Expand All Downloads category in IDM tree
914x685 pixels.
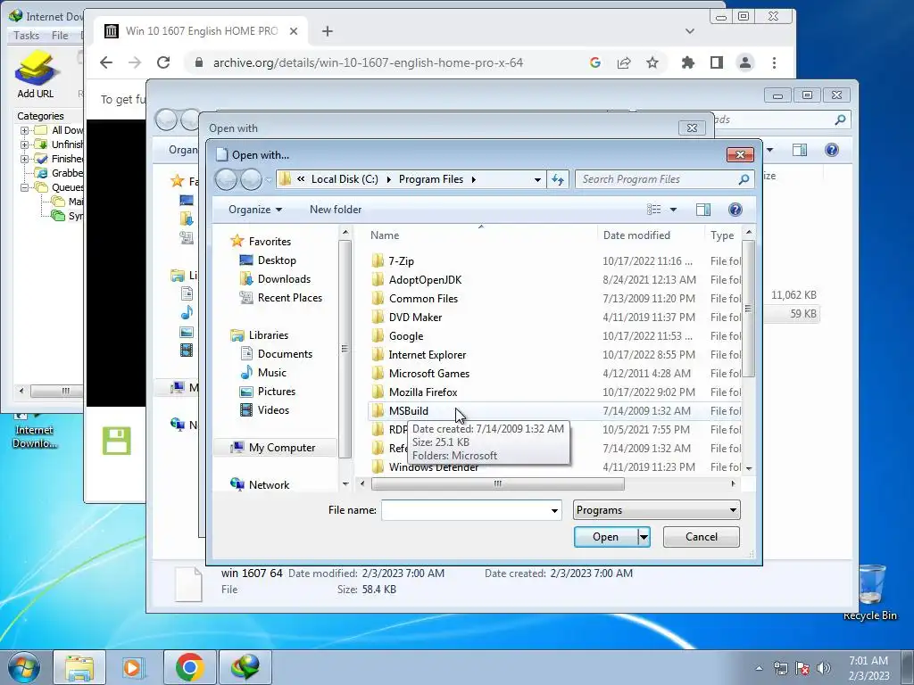click(x=24, y=130)
